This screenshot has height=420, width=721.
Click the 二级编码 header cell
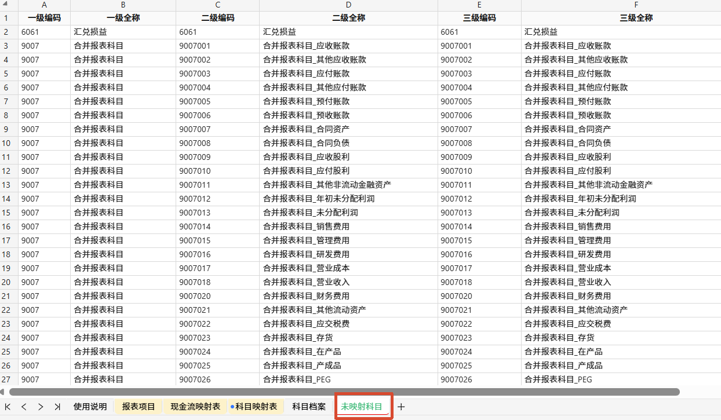pyautogui.click(x=217, y=18)
